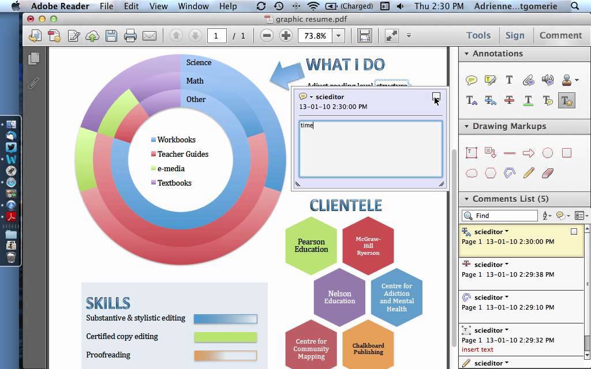
Task: Select the Text Callout drawing tool
Action: click(x=490, y=152)
